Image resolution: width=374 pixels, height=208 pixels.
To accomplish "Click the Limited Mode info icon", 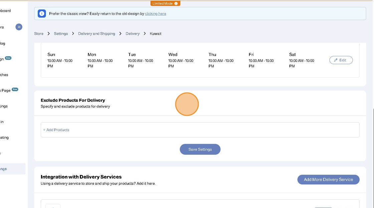I will click(x=176, y=3).
